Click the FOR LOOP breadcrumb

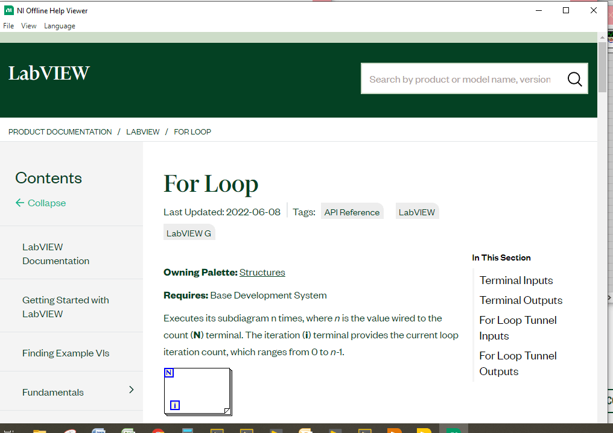tap(192, 131)
